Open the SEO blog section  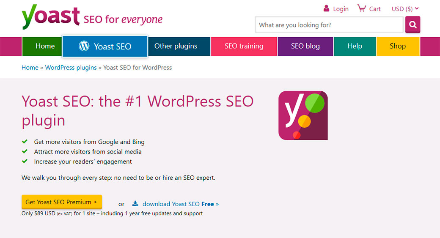pos(305,46)
